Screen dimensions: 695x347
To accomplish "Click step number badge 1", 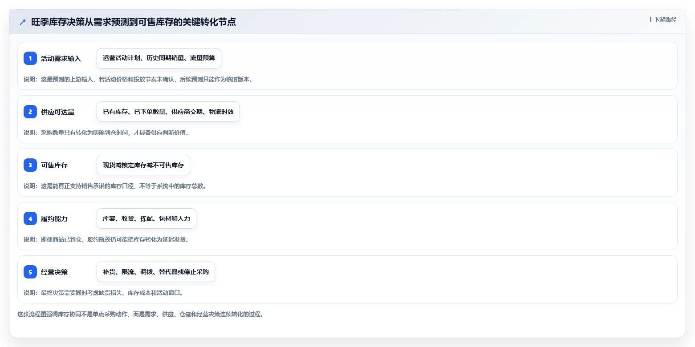I will [x=30, y=58].
